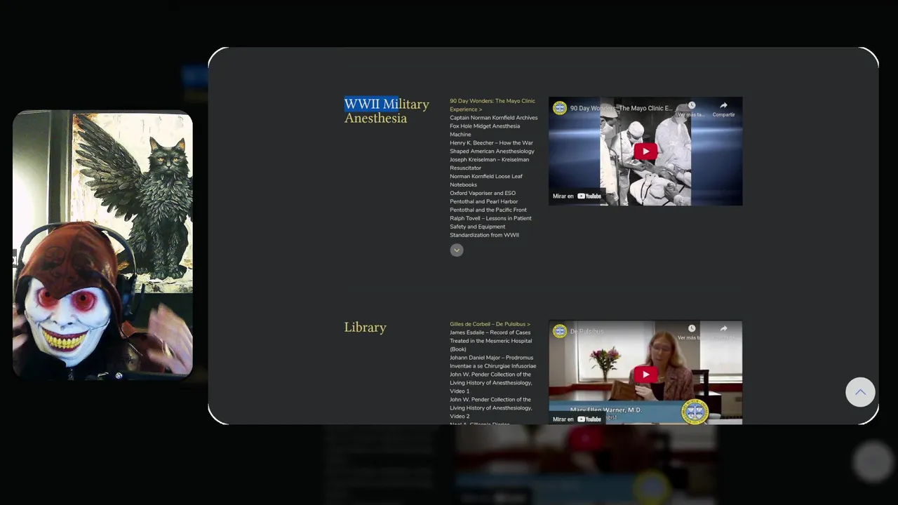
Task: Open channel logo on 90 Day Wonders video
Action: point(559,108)
